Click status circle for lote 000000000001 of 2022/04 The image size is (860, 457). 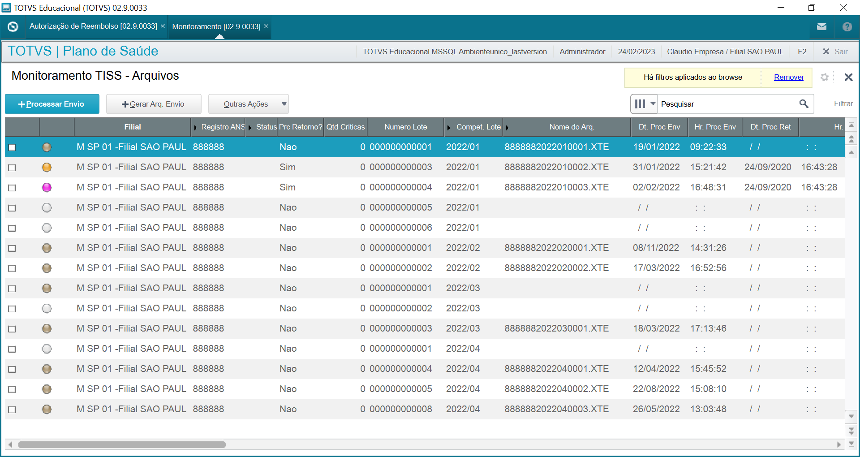[47, 349]
